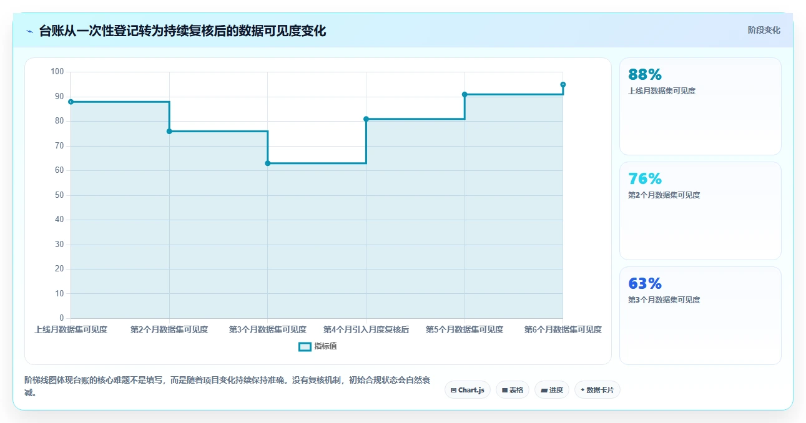Click the data point at 第3个月 value 63
The image size is (806, 423).
(268, 163)
